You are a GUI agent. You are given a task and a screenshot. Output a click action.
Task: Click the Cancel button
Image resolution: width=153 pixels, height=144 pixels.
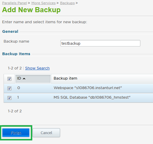click(x=46, y=133)
